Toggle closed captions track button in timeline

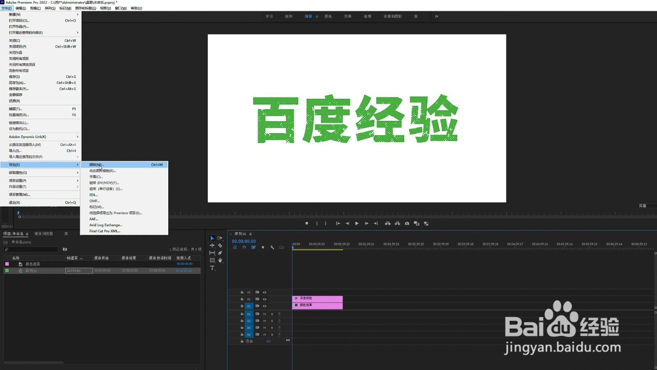[x=281, y=247]
